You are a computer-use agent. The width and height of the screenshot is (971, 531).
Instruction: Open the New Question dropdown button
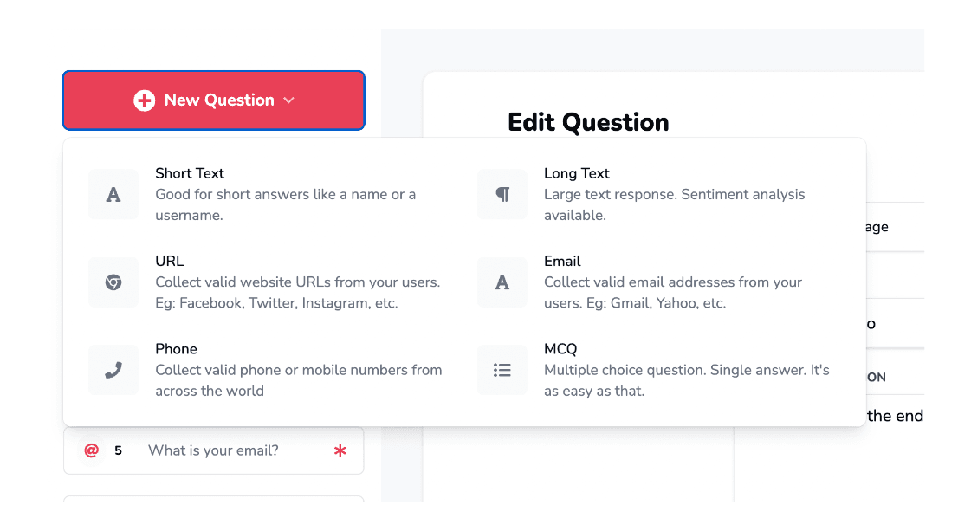pos(214,100)
